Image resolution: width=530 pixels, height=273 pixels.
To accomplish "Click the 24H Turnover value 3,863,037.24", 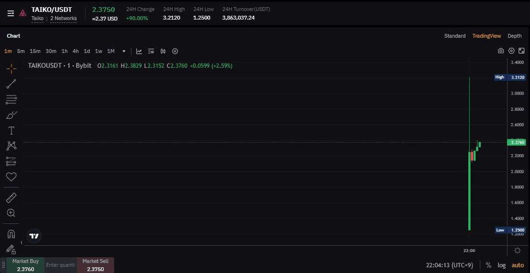I will pyautogui.click(x=238, y=18).
